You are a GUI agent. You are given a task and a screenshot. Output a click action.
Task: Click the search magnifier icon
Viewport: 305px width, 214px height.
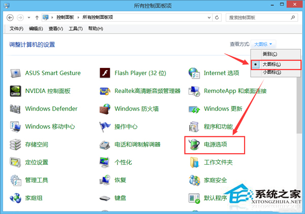click(293, 17)
